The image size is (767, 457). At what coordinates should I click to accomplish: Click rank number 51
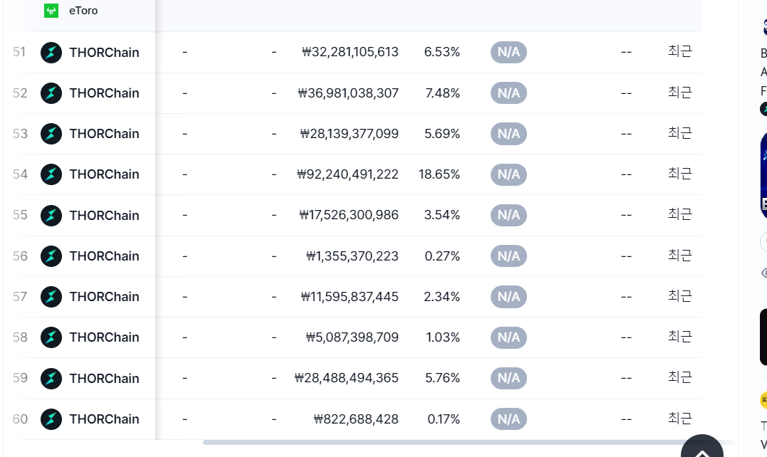[x=19, y=52]
